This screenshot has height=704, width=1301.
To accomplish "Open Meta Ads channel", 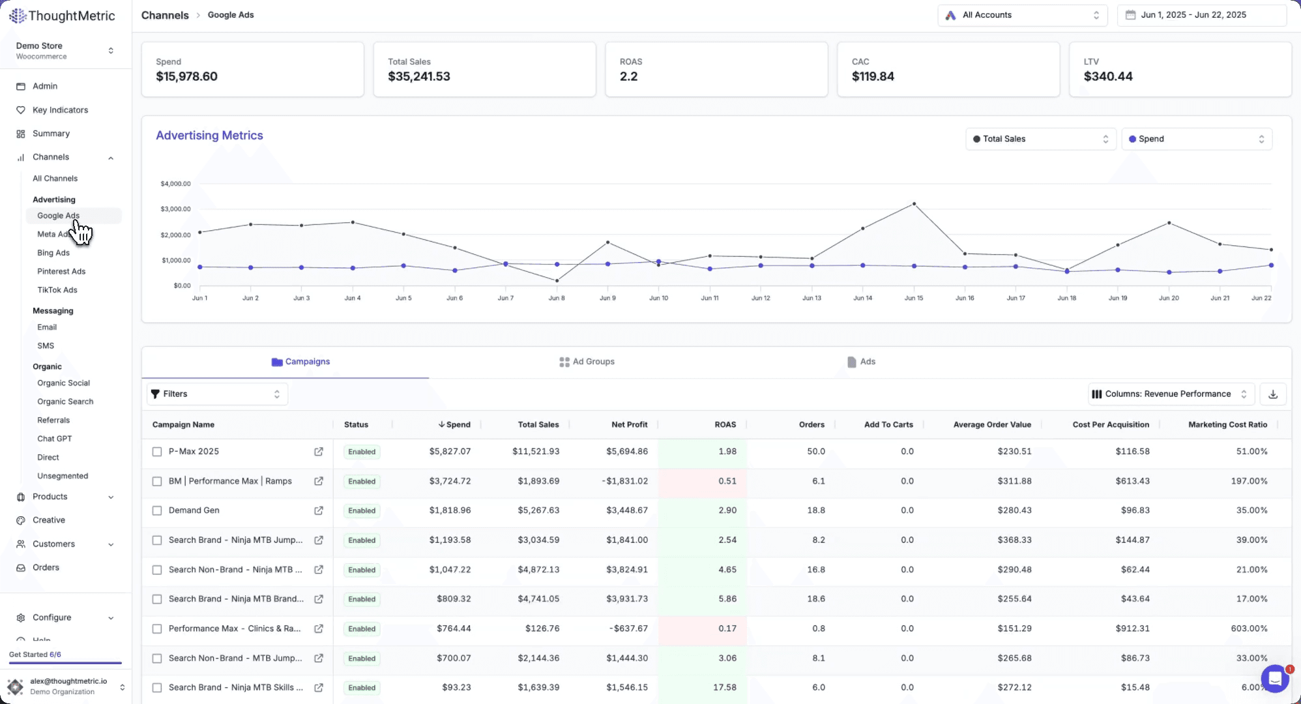I will [x=54, y=234].
